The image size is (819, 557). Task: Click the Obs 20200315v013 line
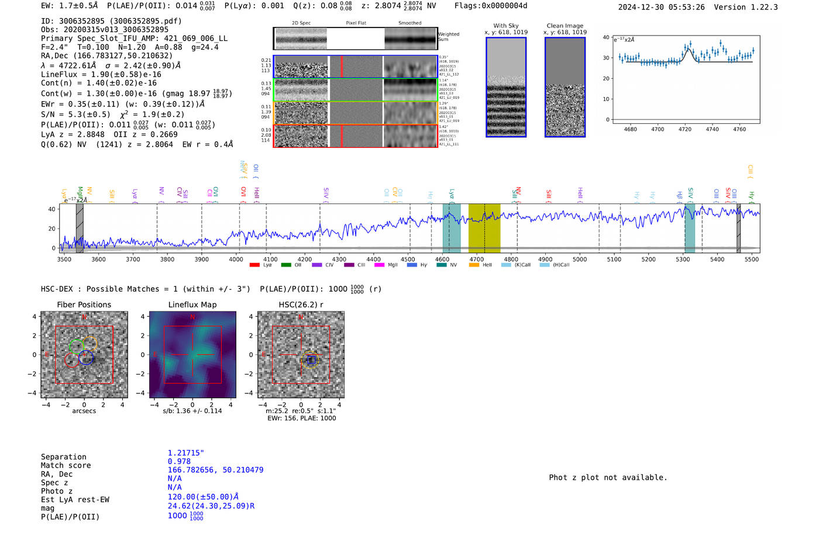105,30
